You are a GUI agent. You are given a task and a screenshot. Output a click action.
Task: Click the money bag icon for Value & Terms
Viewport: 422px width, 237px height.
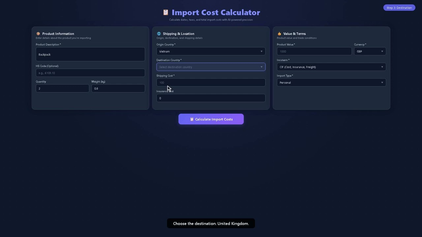(279, 34)
